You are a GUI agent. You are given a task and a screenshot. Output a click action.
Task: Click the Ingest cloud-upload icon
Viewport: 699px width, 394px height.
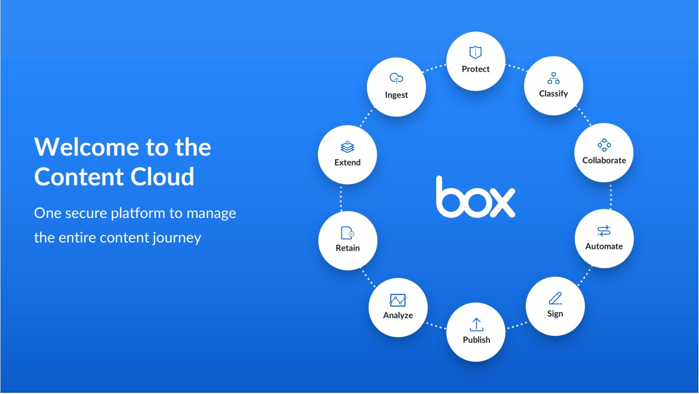(x=396, y=79)
